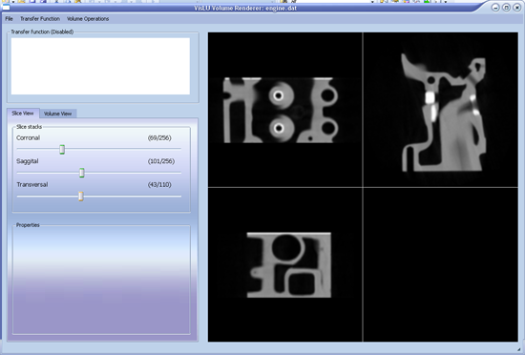The width and height of the screenshot is (525, 355).
Task: Click the transversal engine slice image in the bottom-left viewport
Action: point(289,265)
